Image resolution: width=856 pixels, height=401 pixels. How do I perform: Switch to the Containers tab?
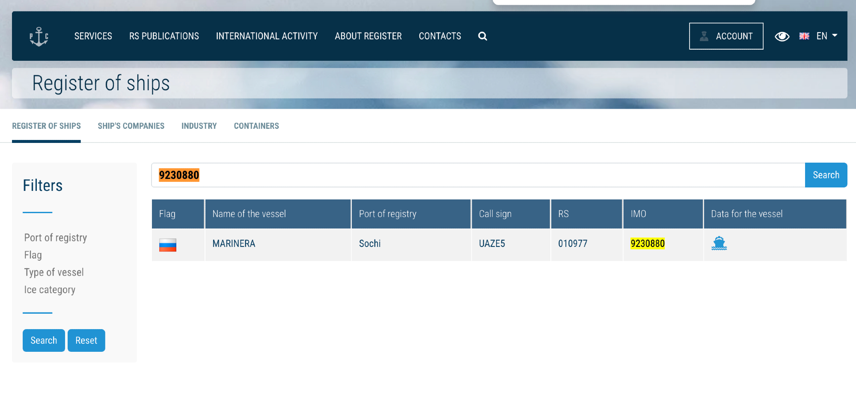(x=256, y=126)
